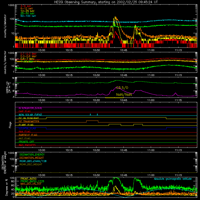The image size is (200, 200).
Task: Click the MAX_DET_VS_TOT legend label
Action: tap(31, 184)
